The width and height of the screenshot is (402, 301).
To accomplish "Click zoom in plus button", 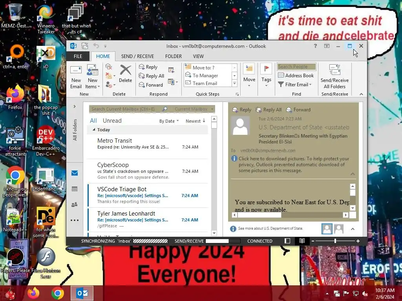I will point(358,241).
